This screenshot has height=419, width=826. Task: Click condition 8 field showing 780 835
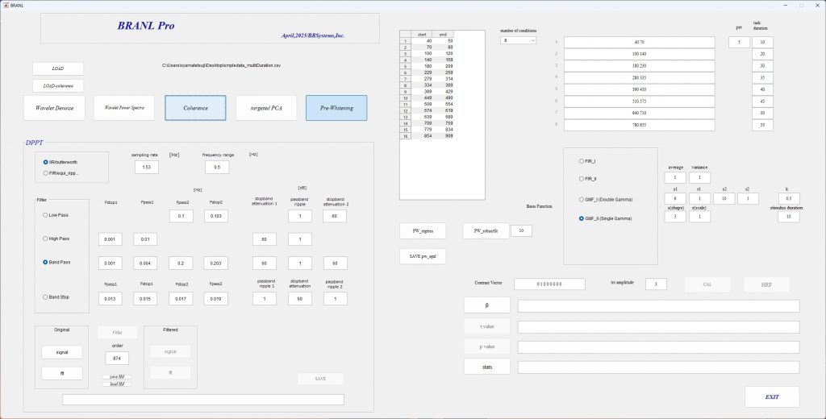pyautogui.click(x=640, y=125)
